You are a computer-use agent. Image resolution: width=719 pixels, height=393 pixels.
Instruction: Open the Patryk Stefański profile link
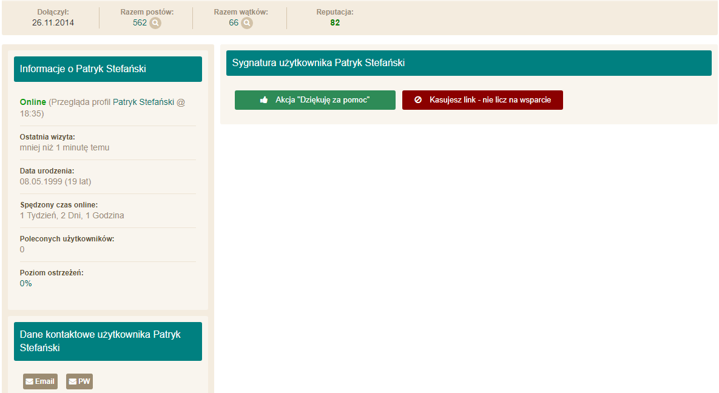144,102
